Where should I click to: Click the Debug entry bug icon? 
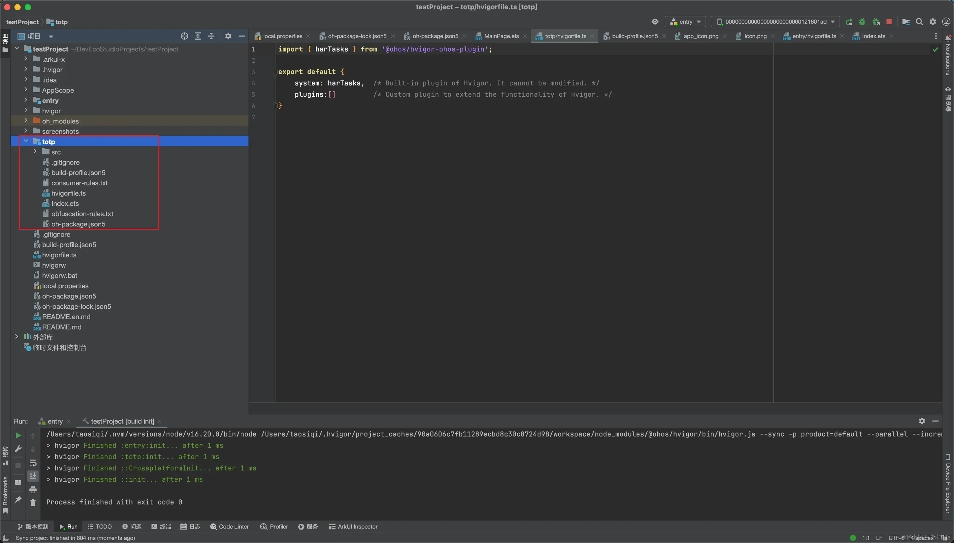tap(862, 22)
